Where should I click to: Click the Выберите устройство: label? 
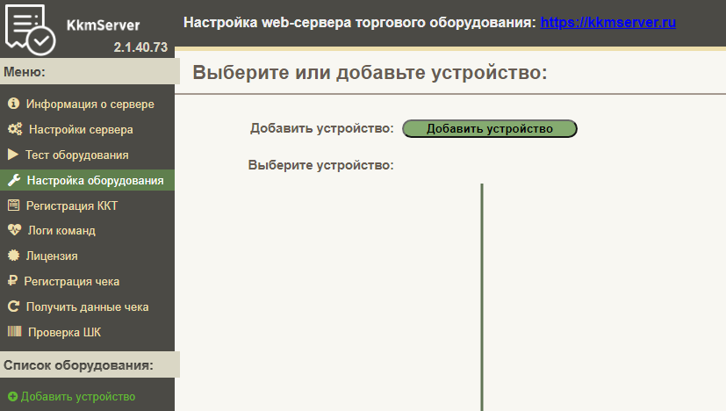click(x=321, y=165)
